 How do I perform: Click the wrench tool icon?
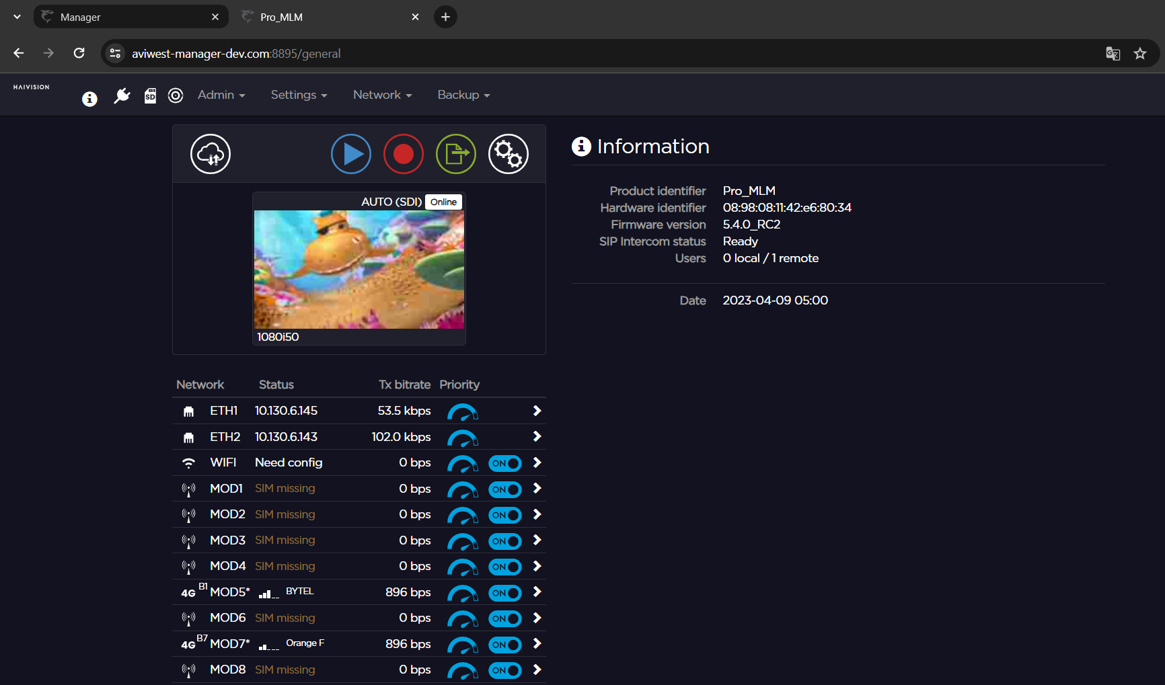point(122,96)
